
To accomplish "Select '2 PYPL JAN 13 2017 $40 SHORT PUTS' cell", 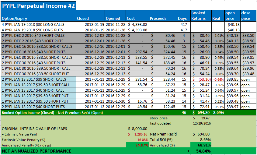I will [x=38, y=107].
